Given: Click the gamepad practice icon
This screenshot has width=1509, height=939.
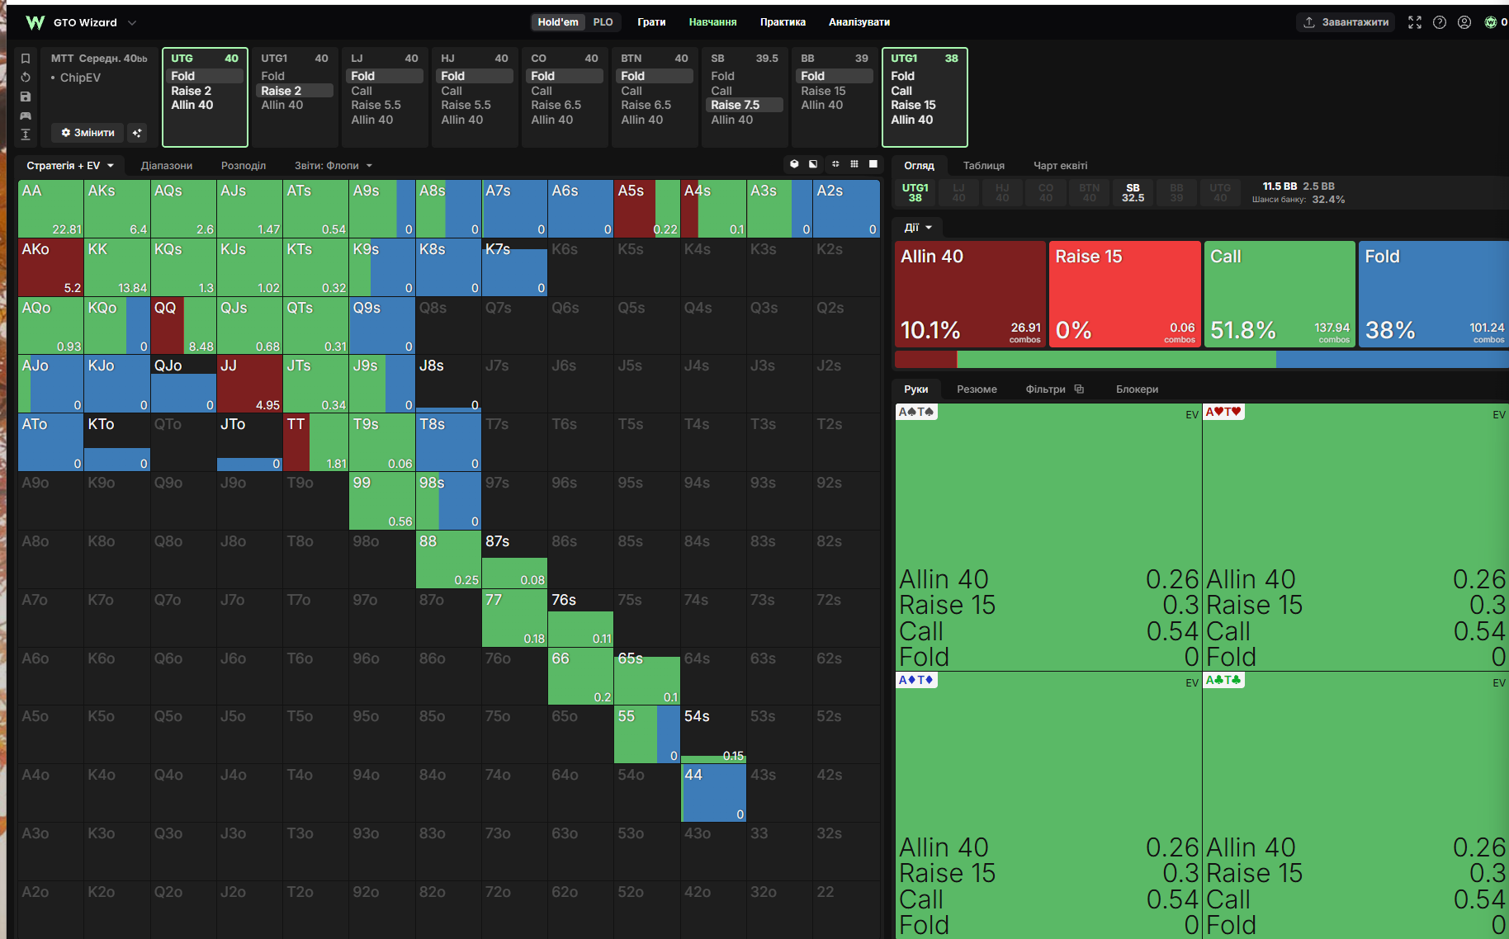Looking at the screenshot, I should pos(26,116).
